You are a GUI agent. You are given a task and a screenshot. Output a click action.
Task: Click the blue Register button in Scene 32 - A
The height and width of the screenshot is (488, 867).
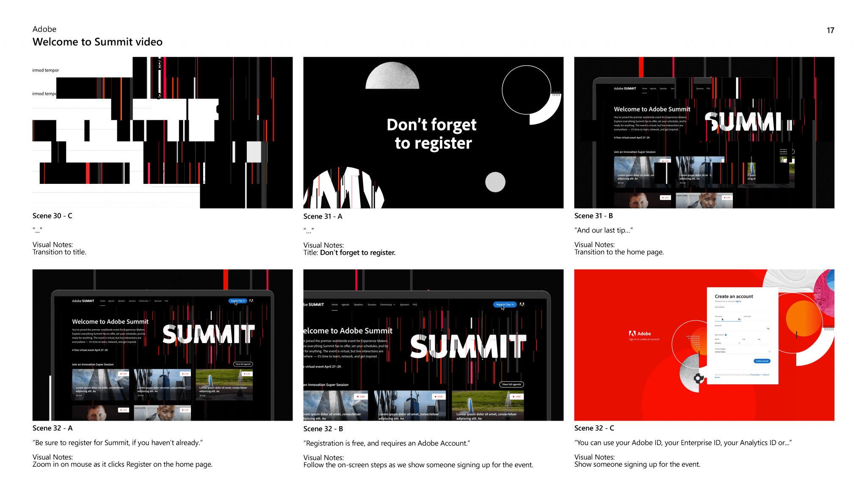(237, 301)
